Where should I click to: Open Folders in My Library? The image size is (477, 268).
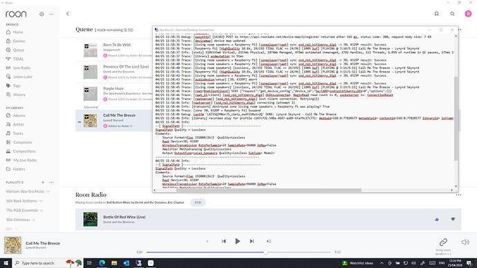pos(19,169)
